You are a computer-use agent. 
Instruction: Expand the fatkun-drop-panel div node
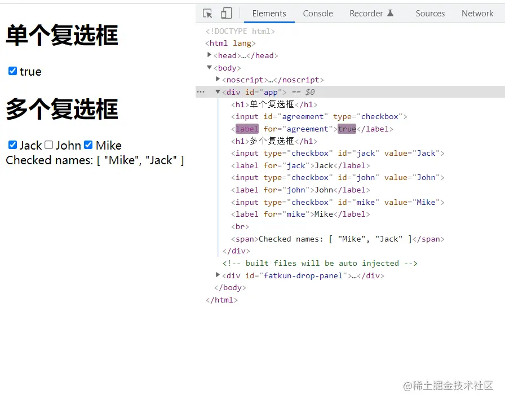click(218, 275)
